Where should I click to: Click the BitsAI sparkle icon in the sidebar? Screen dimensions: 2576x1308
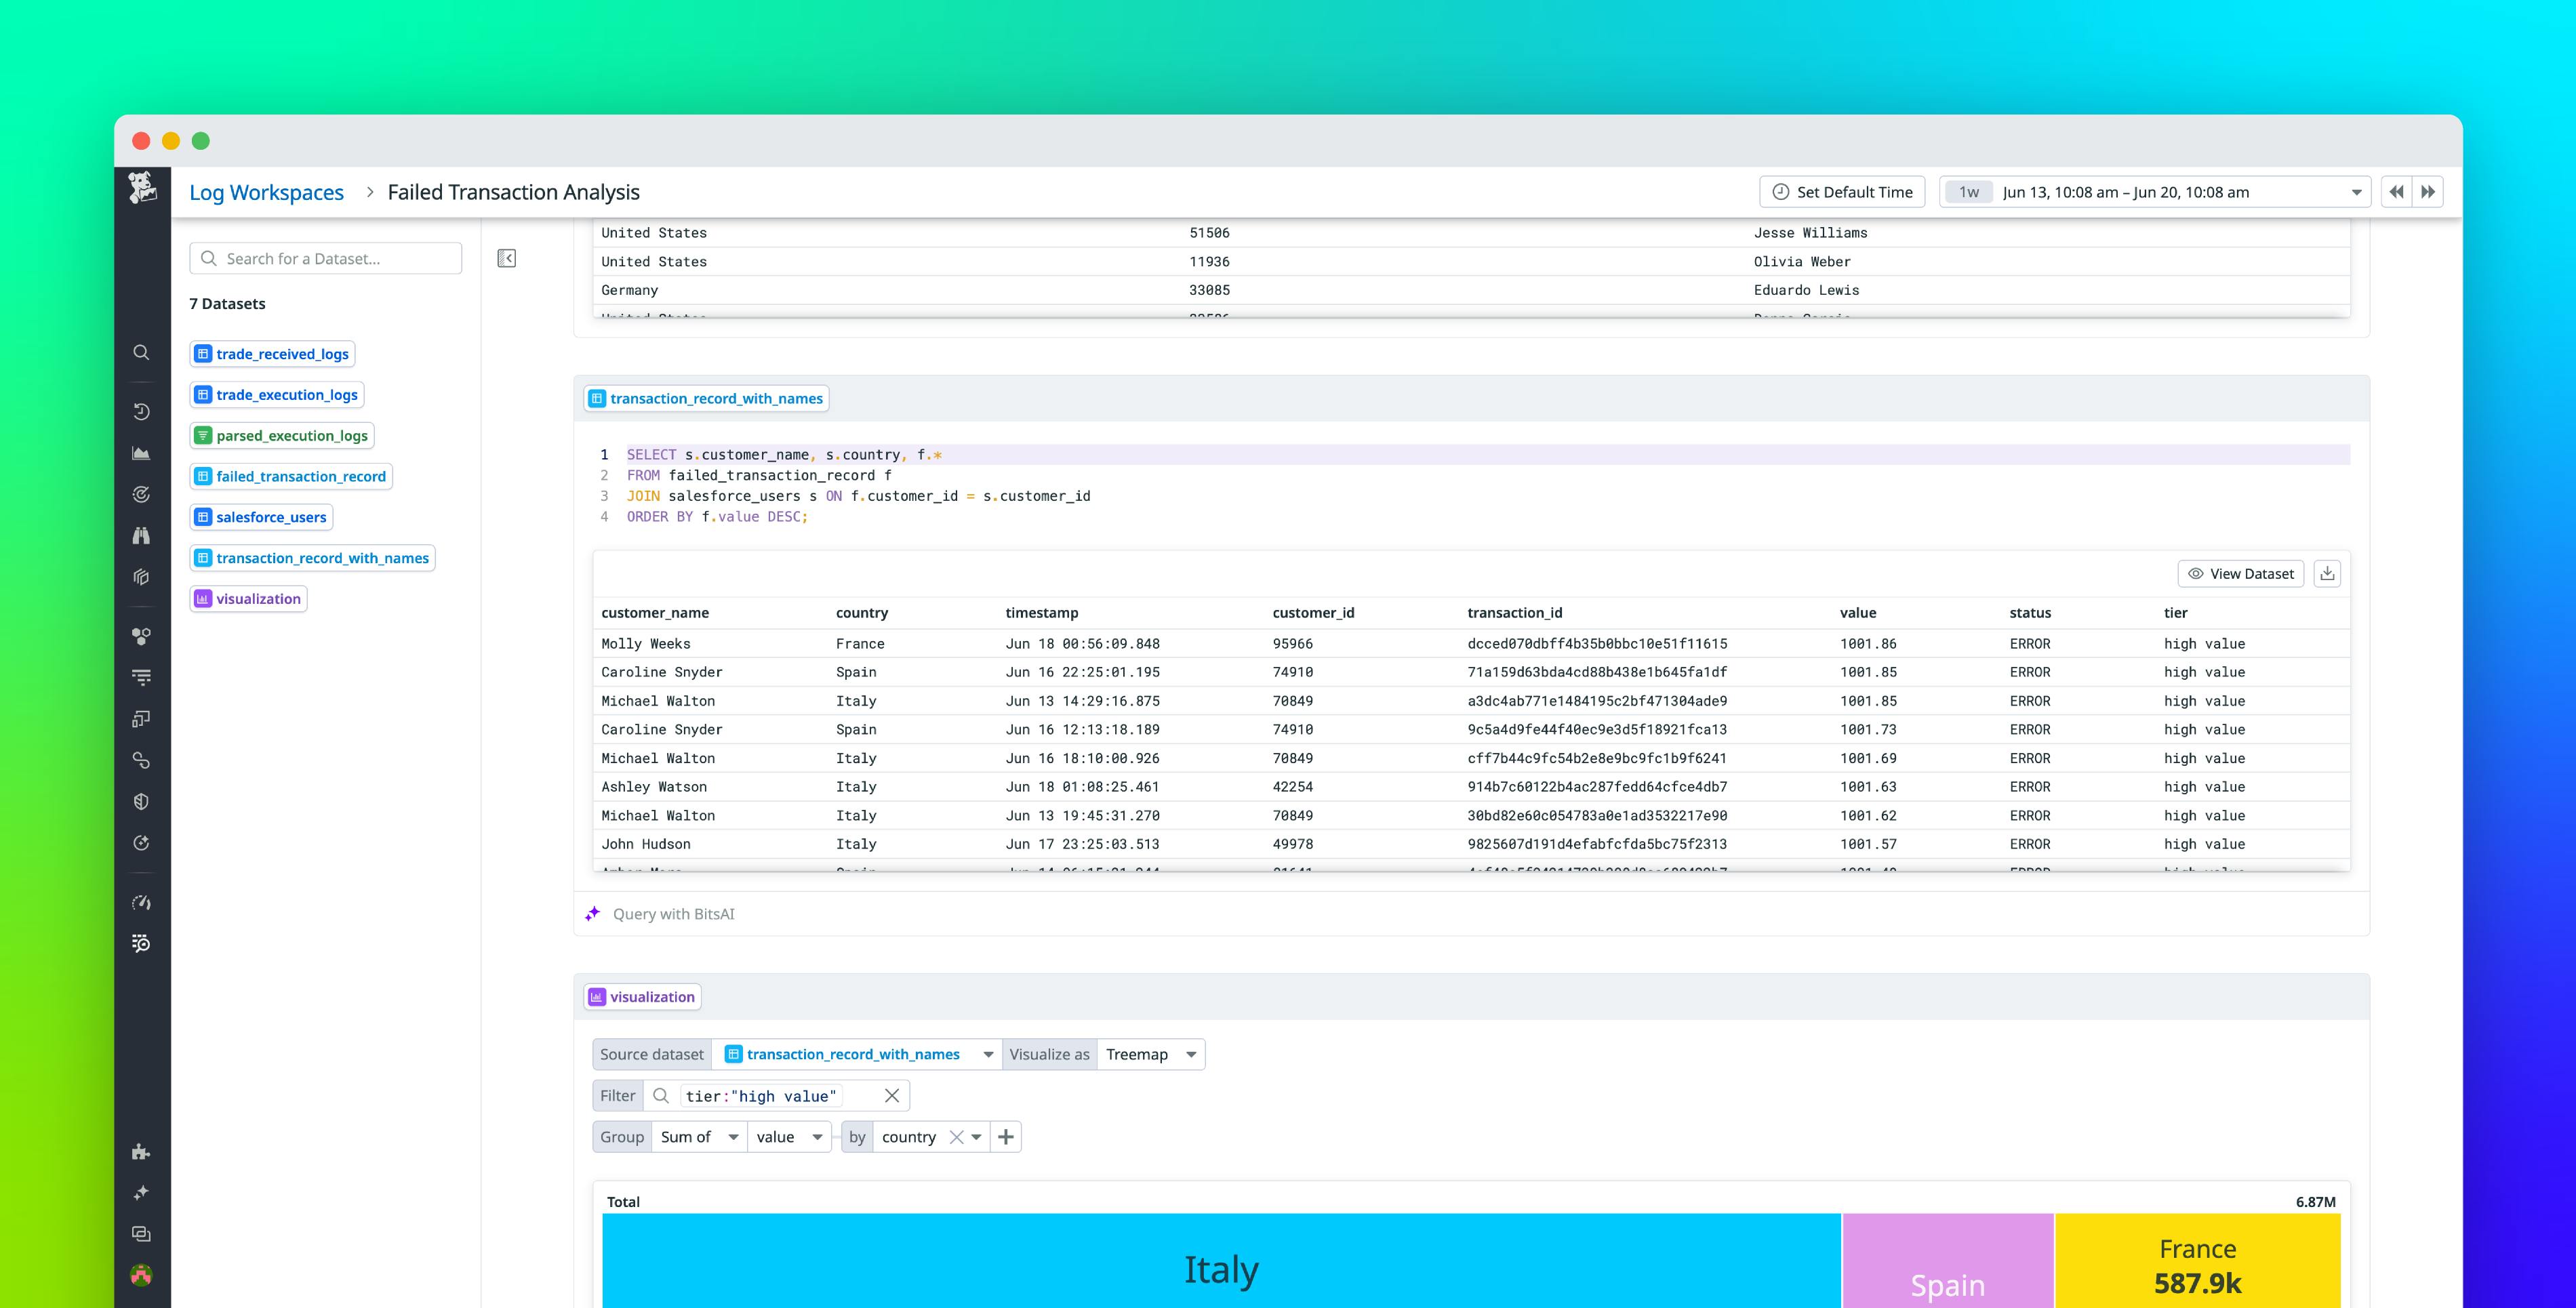pyautogui.click(x=141, y=1191)
